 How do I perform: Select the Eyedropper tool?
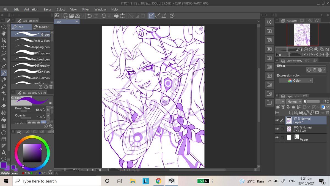[4, 66]
